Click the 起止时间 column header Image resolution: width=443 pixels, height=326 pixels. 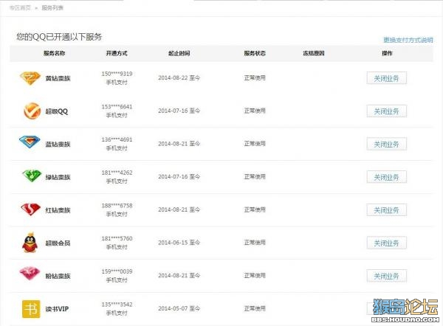tap(179, 53)
